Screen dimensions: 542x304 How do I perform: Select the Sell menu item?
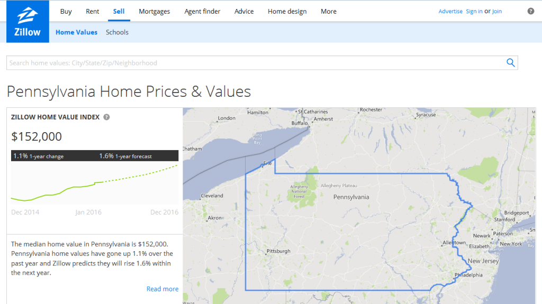[119, 12]
